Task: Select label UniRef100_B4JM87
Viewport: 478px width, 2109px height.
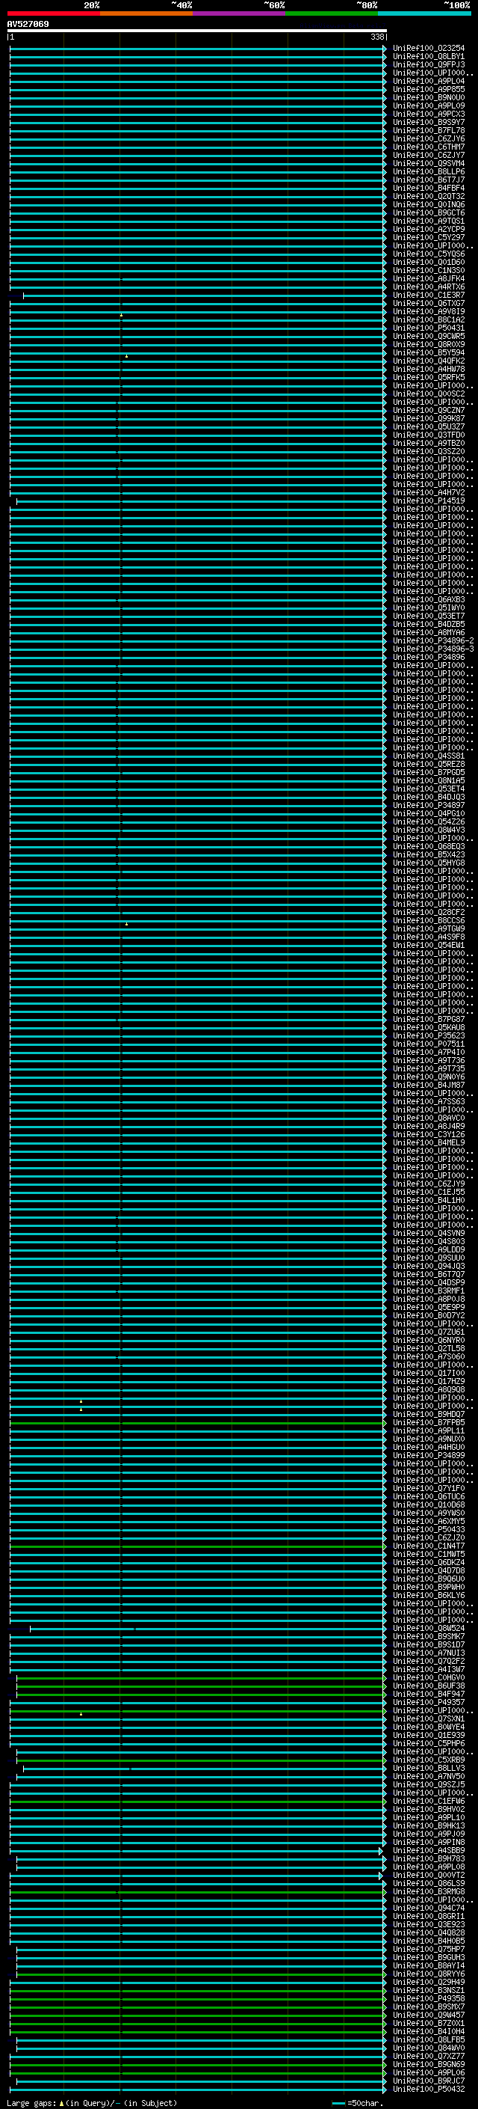Action: click(x=429, y=1086)
